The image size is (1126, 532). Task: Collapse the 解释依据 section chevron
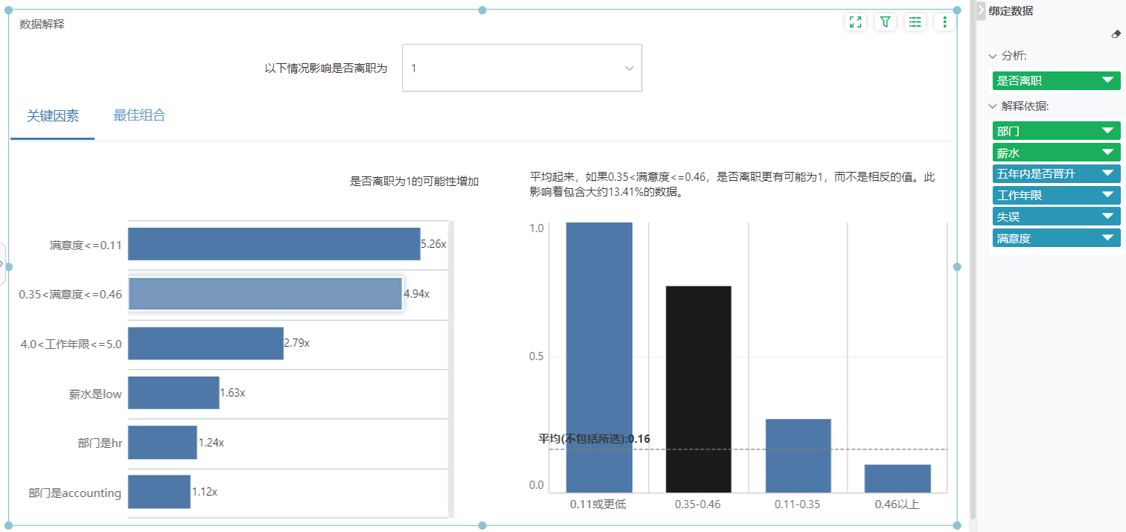coord(993,106)
